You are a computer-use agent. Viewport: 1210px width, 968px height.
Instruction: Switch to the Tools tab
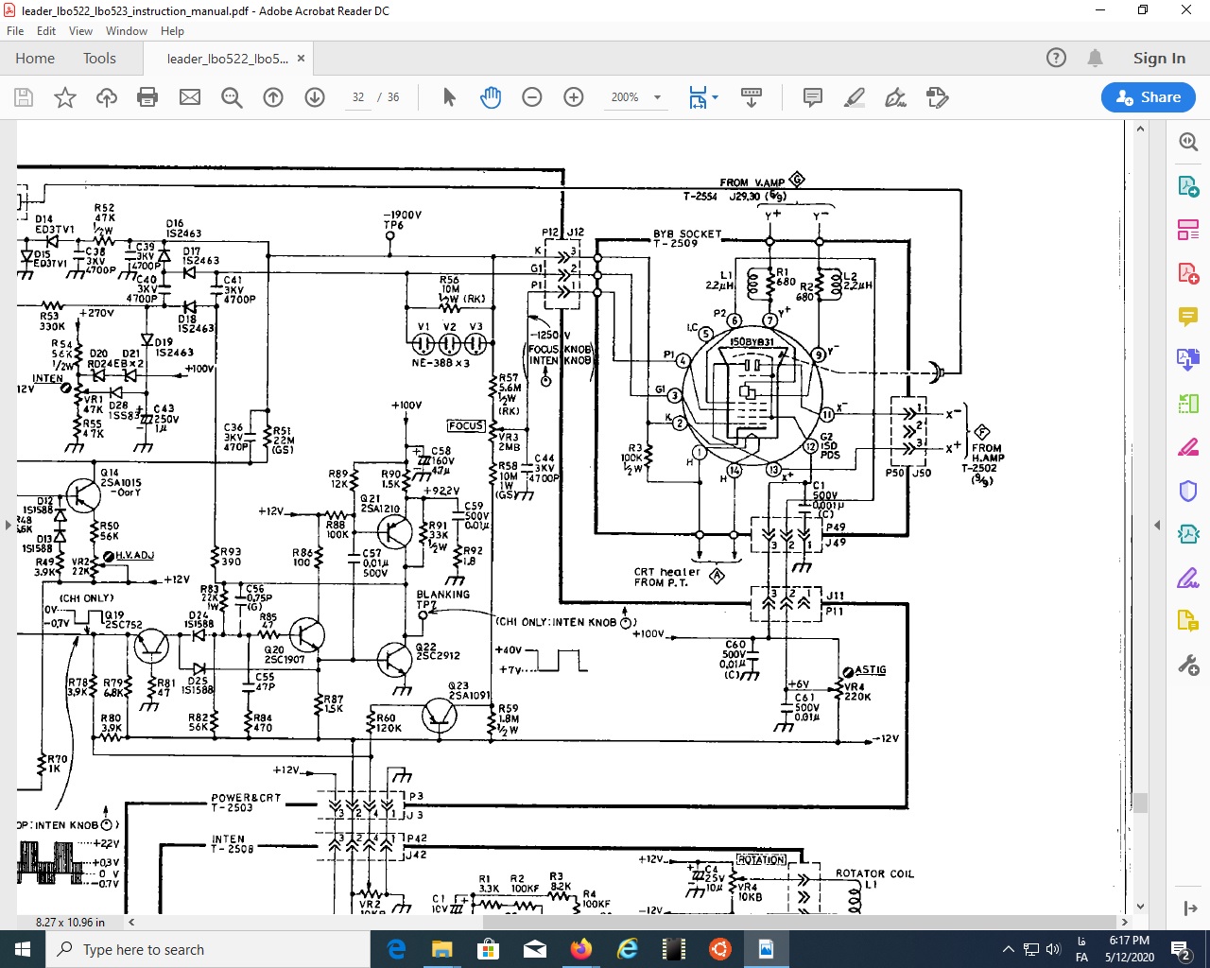point(99,59)
